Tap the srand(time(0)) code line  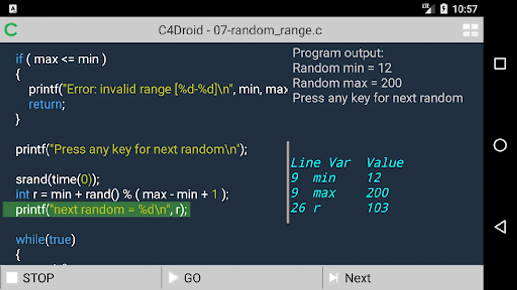point(58,179)
